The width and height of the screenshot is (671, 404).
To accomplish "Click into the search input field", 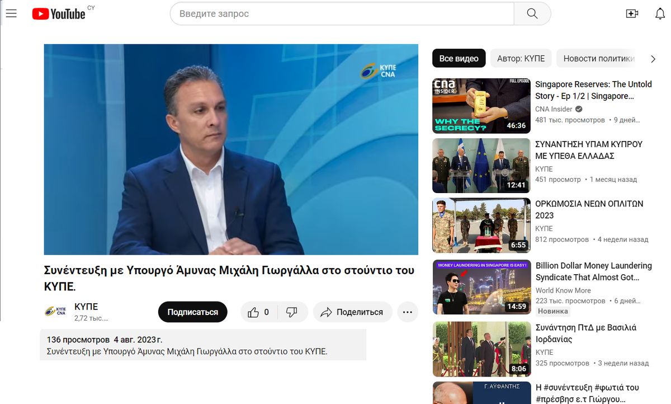I will (x=342, y=13).
